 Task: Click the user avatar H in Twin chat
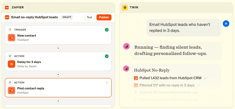pos(226,24)
